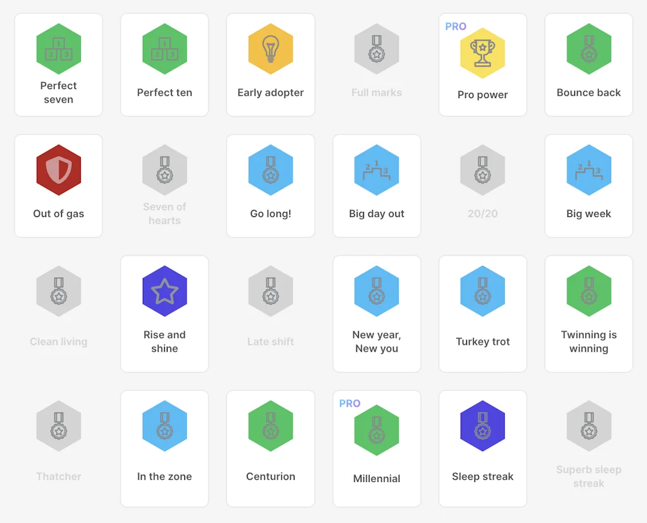Select the Perfect ten green hexagon

click(x=164, y=49)
